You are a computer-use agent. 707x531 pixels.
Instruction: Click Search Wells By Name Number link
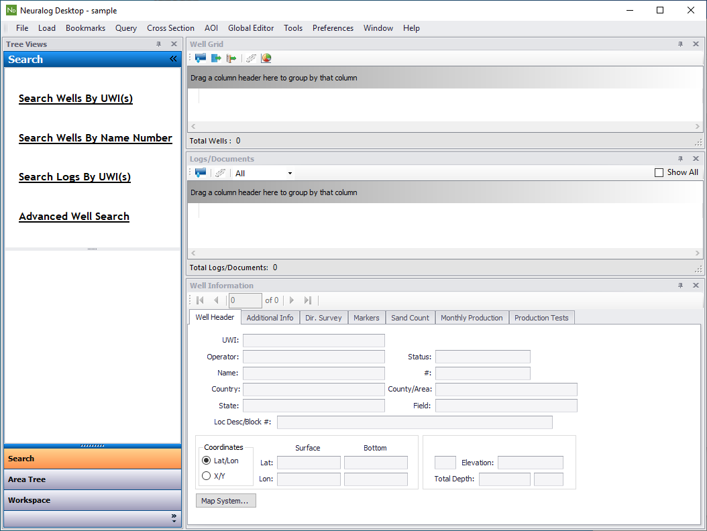point(95,138)
